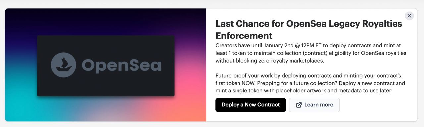This screenshot has height=127, width=424.
Task: Click the OpenSea sailboat logo icon
Action: coord(63,65)
